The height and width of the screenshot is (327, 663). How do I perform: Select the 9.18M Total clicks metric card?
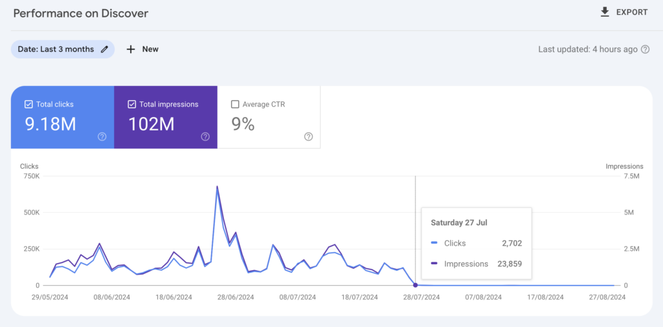click(62, 123)
